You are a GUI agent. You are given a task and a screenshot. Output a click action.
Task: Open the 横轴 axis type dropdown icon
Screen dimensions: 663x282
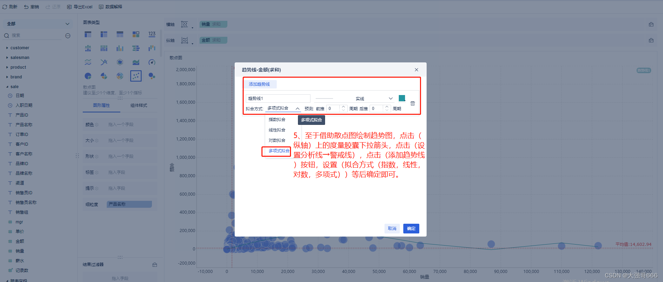(x=187, y=24)
